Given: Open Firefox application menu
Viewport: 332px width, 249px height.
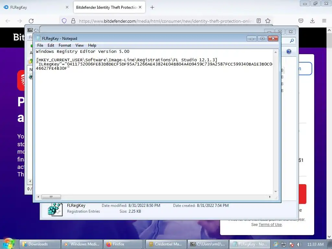Looking at the screenshot, I should (x=324, y=21).
